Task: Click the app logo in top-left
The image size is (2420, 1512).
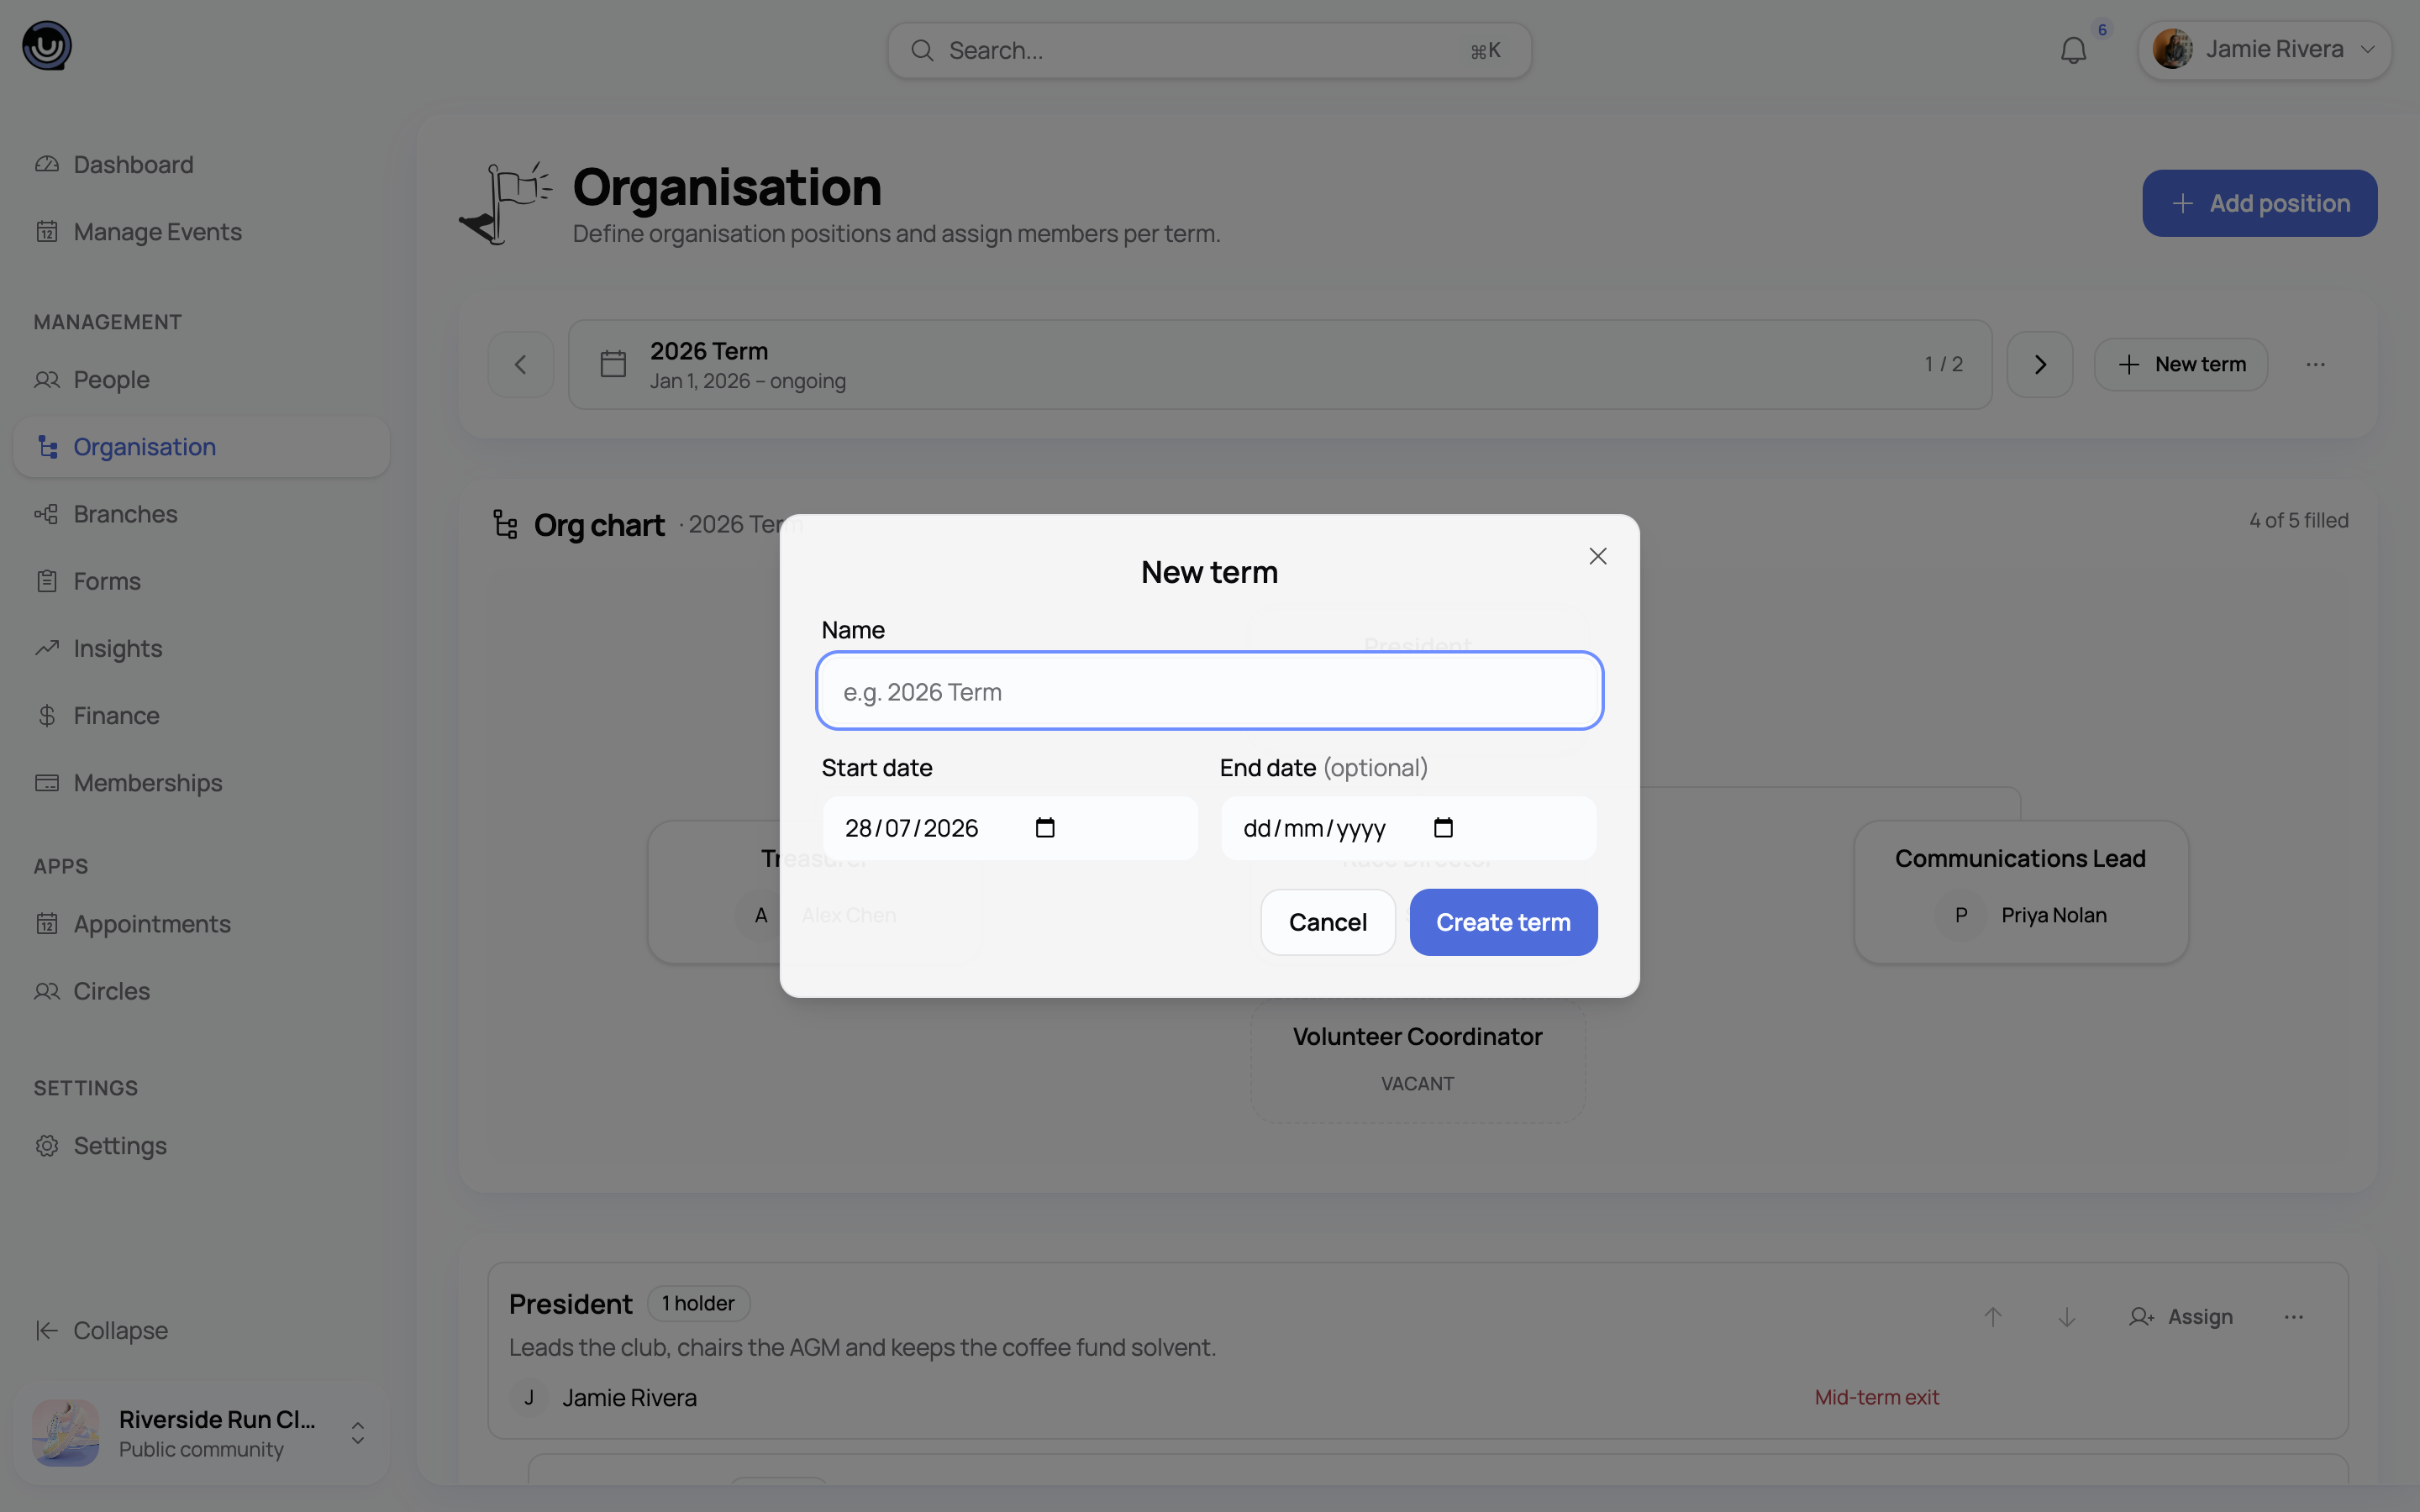Action: (x=47, y=46)
